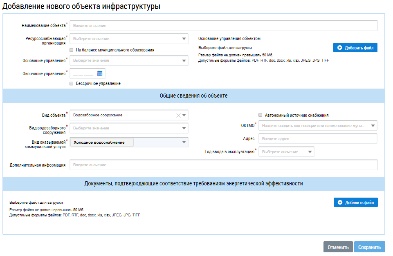Open the Вид объекта dropdown arrow
The width and height of the screenshot is (393, 256).
coord(184,116)
